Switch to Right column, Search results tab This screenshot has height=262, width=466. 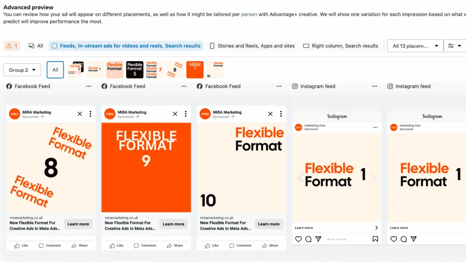[x=340, y=46]
